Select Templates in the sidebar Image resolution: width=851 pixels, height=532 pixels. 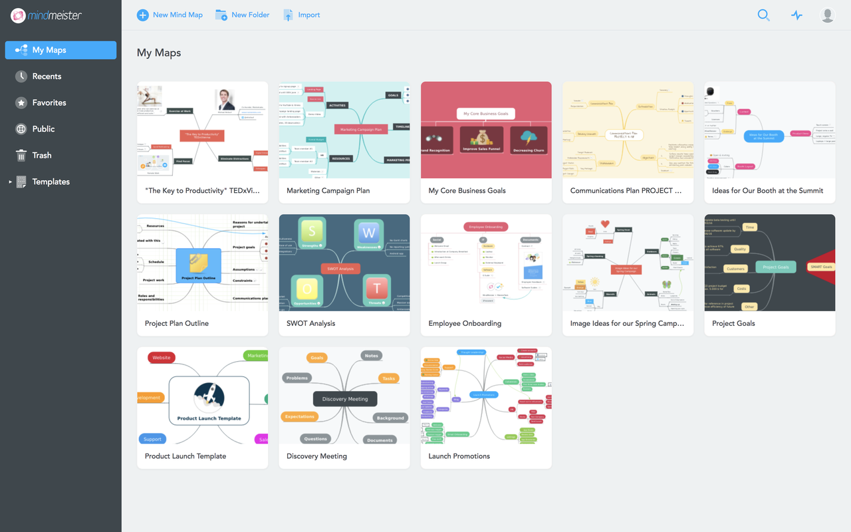click(51, 182)
